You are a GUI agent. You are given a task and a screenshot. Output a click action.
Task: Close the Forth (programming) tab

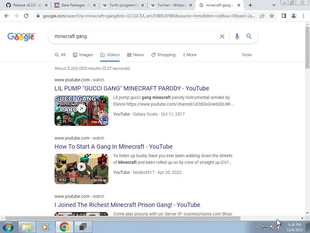point(142,5)
